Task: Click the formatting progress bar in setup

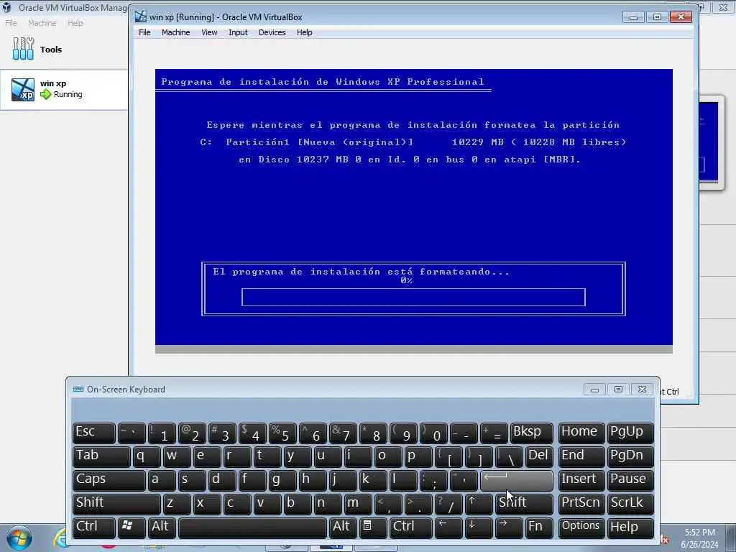Action: pyautogui.click(x=413, y=297)
